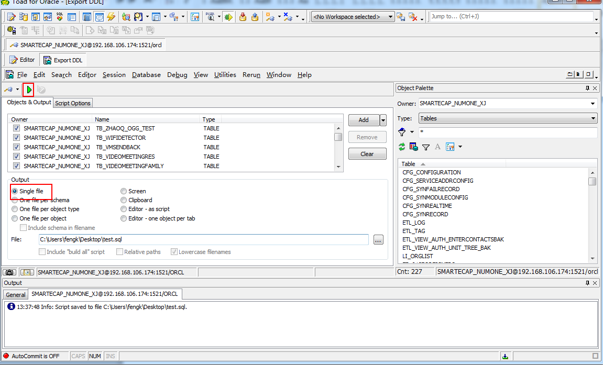Screen dimensions: 603x365
Task: Click the funnel filter icon in palette toolbar
Action: click(x=426, y=147)
